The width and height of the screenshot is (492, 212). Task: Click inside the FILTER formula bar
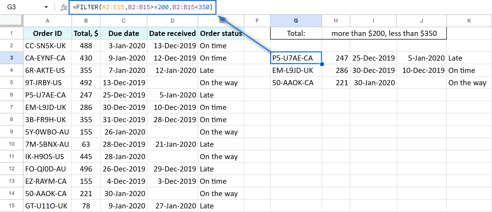tap(143, 7)
